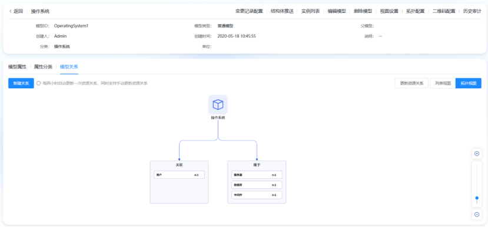Select the 模型关系 tab
Image resolution: width=488 pixels, height=227 pixels.
coord(69,66)
